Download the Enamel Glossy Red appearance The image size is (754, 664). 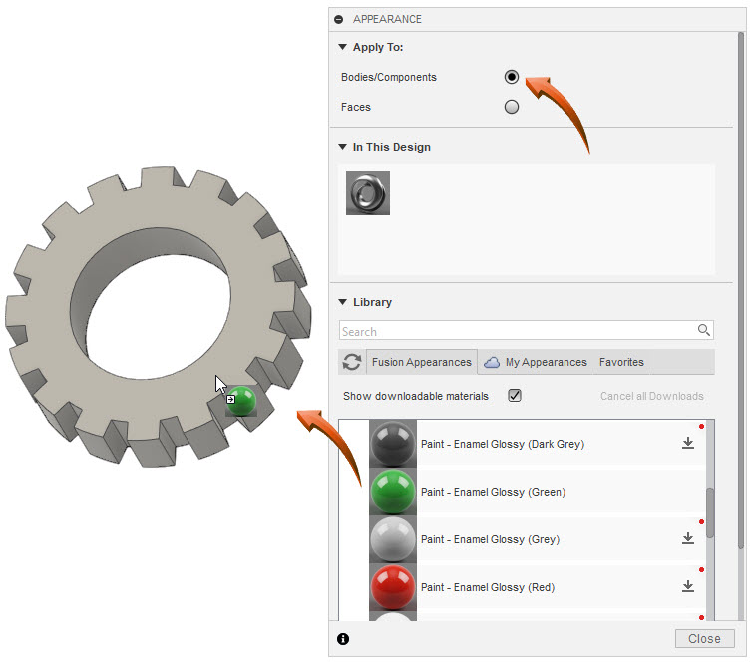coord(687,587)
